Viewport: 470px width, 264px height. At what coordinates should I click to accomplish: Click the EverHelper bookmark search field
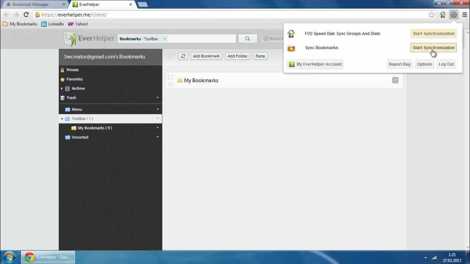177,38
